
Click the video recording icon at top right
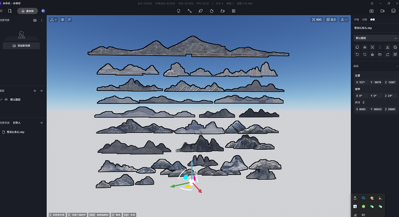383,11
